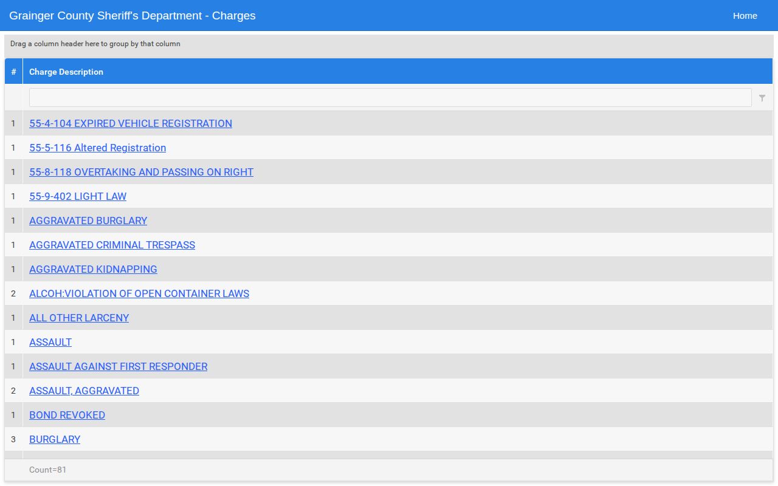The width and height of the screenshot is (778, 486).
Task: View ASSAULT AGAINST FIRST RESPONDER charge
Action: click(118, 366)
